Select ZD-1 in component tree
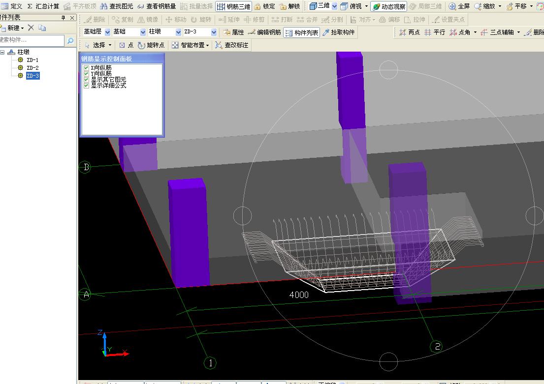The width and height of the screenshot is (544, 384). tap(32, 60)
